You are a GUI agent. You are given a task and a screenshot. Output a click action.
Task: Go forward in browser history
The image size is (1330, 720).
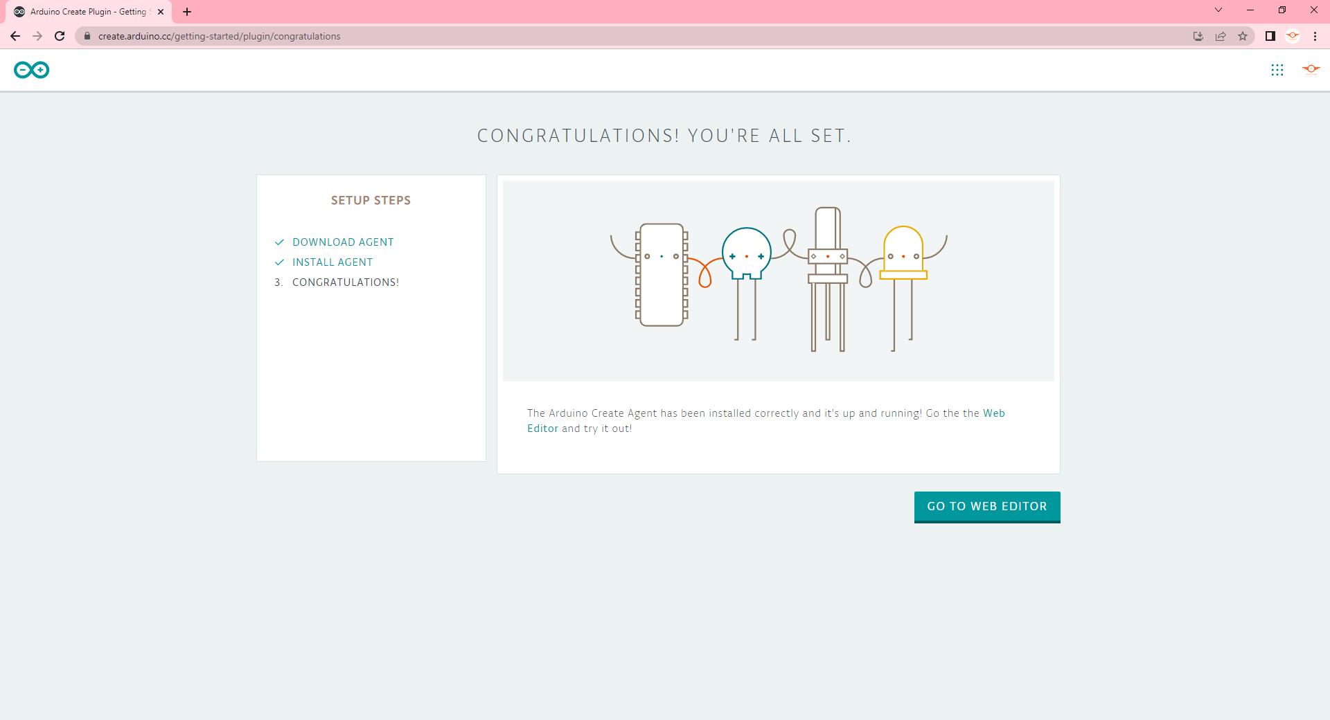[x=37, y=36]
